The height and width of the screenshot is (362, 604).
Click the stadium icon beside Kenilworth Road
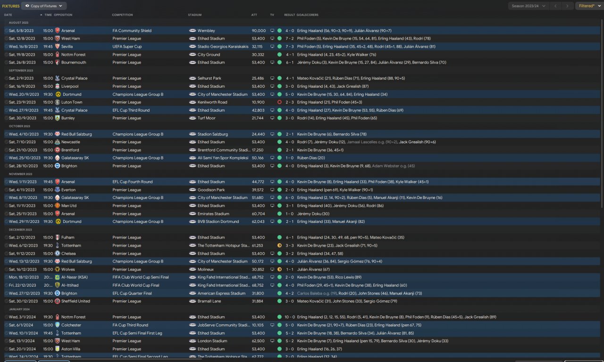[x=193, y=102]
